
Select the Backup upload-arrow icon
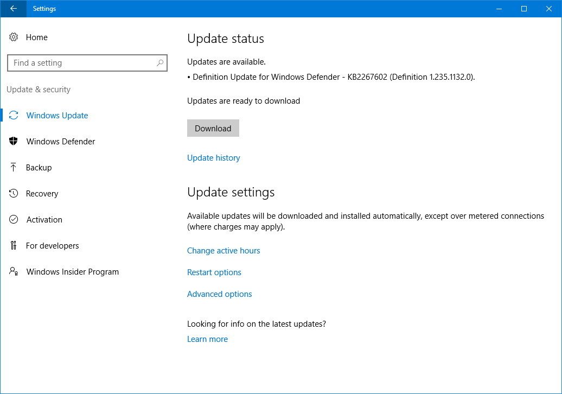tap(14, 167)
